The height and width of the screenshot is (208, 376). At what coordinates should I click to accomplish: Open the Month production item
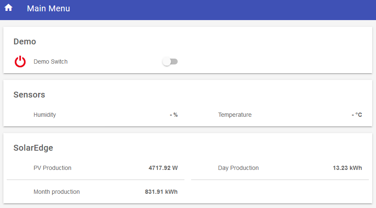(95, 192)
